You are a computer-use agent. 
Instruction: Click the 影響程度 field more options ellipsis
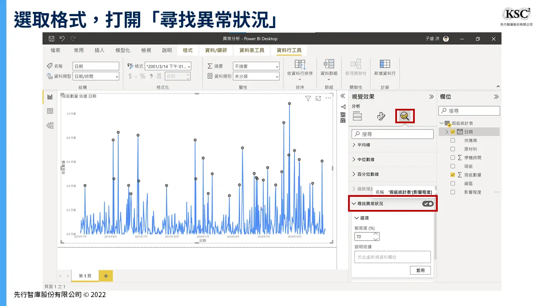pos(496,192)
